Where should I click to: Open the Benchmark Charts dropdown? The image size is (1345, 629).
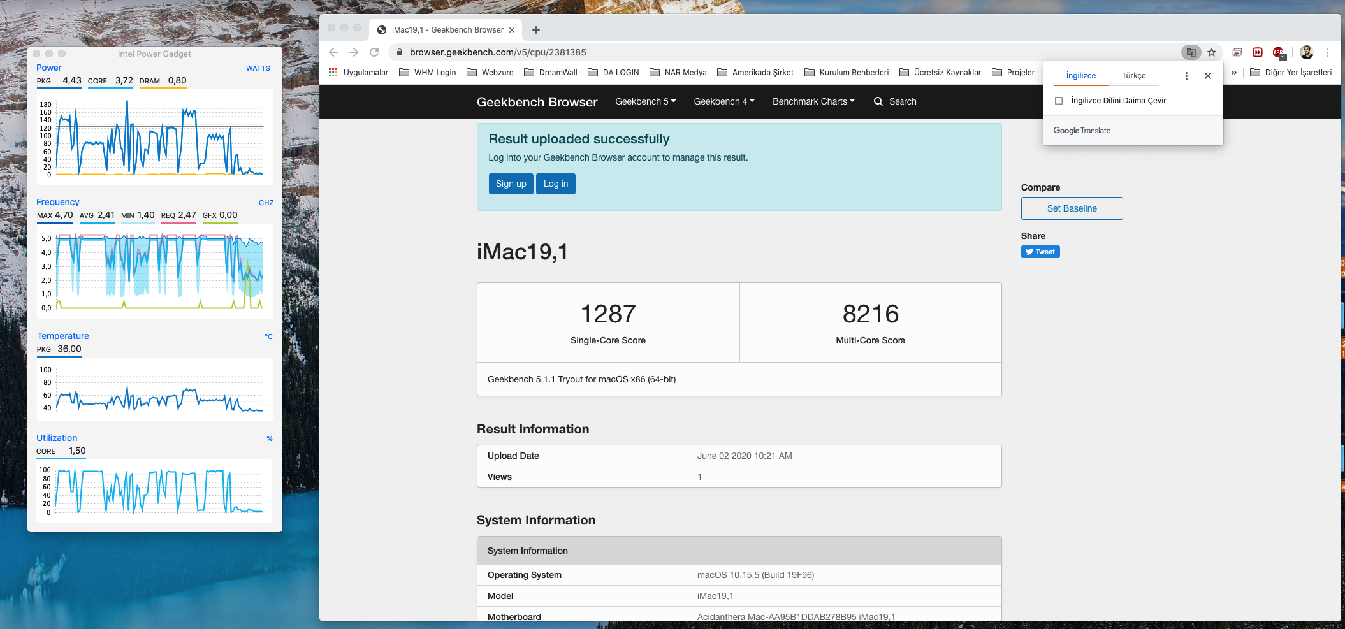tap(813, 101)
